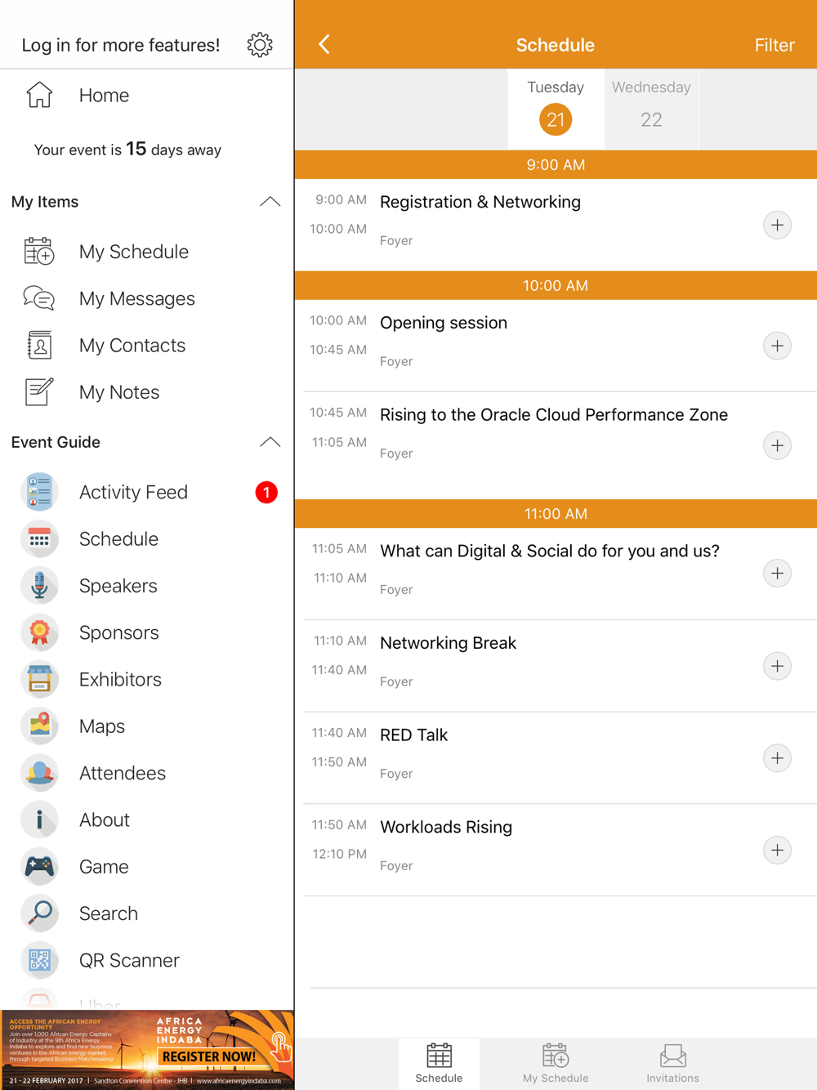Open Attendees person icon
817x1090 pixels.
coord(39,773)
